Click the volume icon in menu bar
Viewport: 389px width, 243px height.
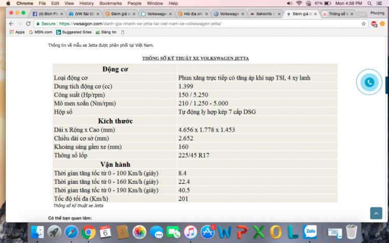pos(289,4)
